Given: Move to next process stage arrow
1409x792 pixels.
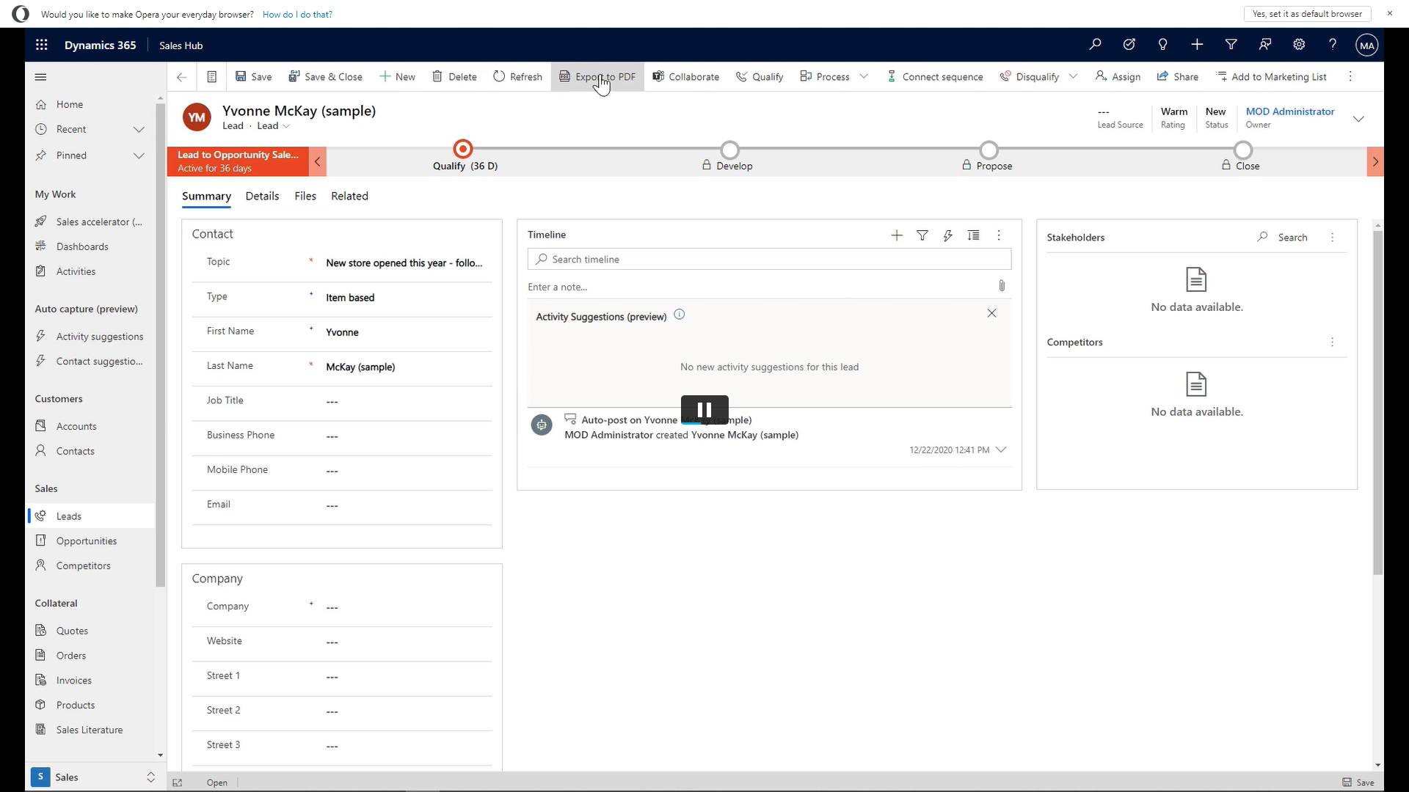Looking at the screenshot, I should [1375, 161].
